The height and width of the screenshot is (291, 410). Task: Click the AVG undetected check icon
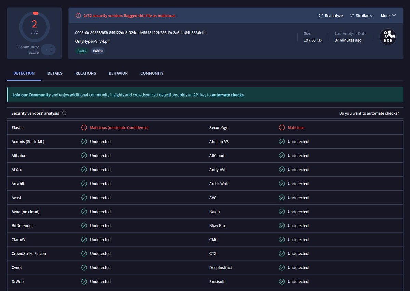pyautogui.click(x=282, y=198)
